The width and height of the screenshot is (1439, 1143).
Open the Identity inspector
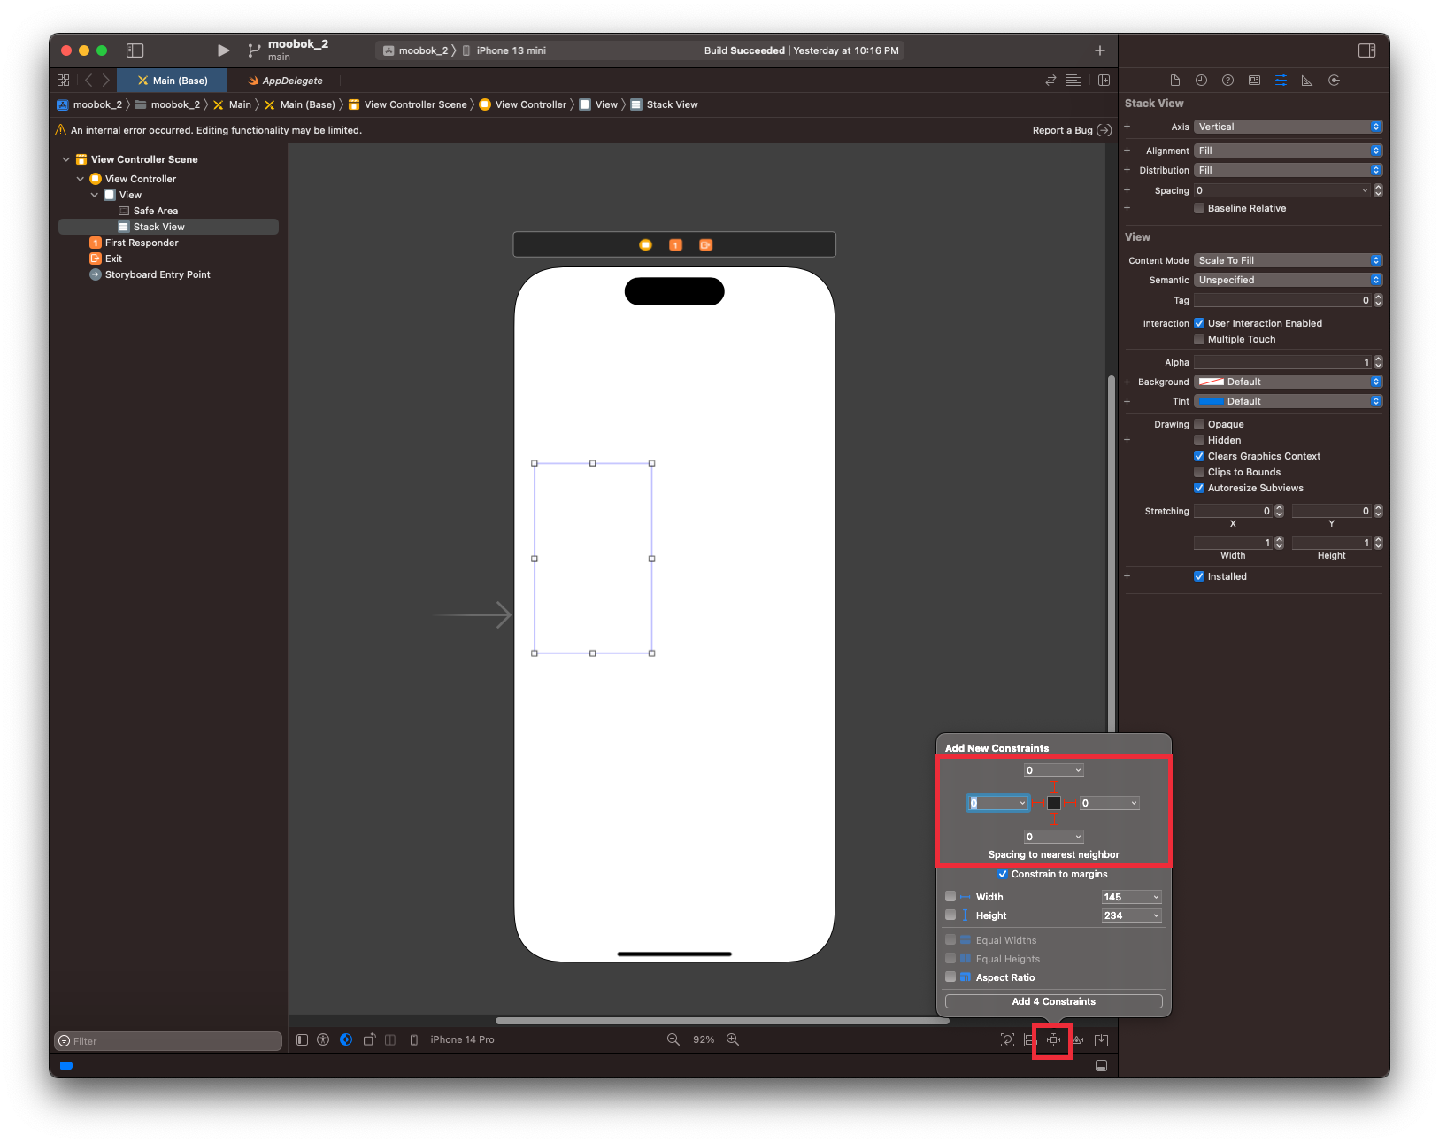point(1254,81)
